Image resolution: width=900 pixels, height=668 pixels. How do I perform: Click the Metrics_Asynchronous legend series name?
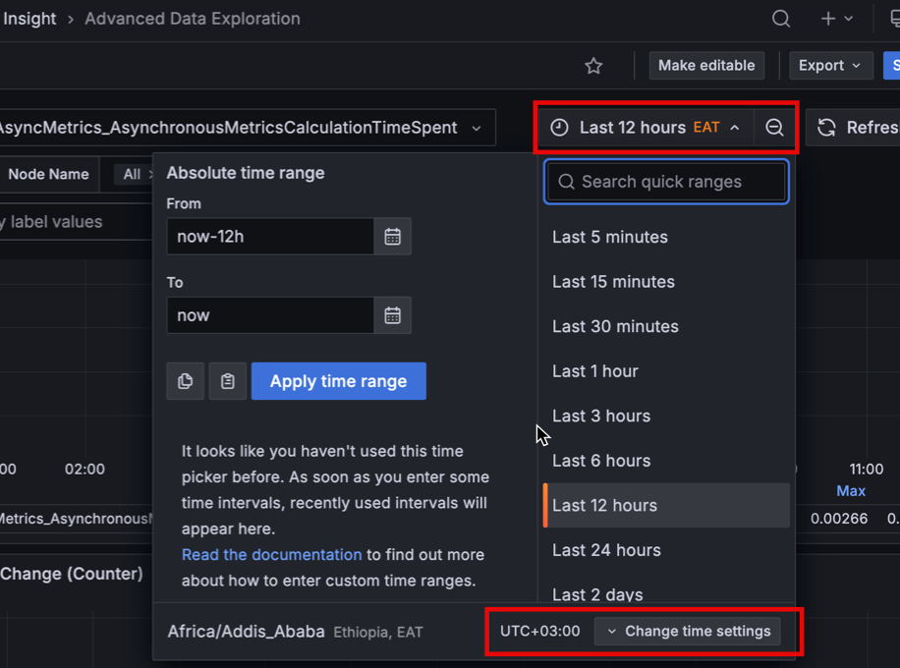[77, 519]
